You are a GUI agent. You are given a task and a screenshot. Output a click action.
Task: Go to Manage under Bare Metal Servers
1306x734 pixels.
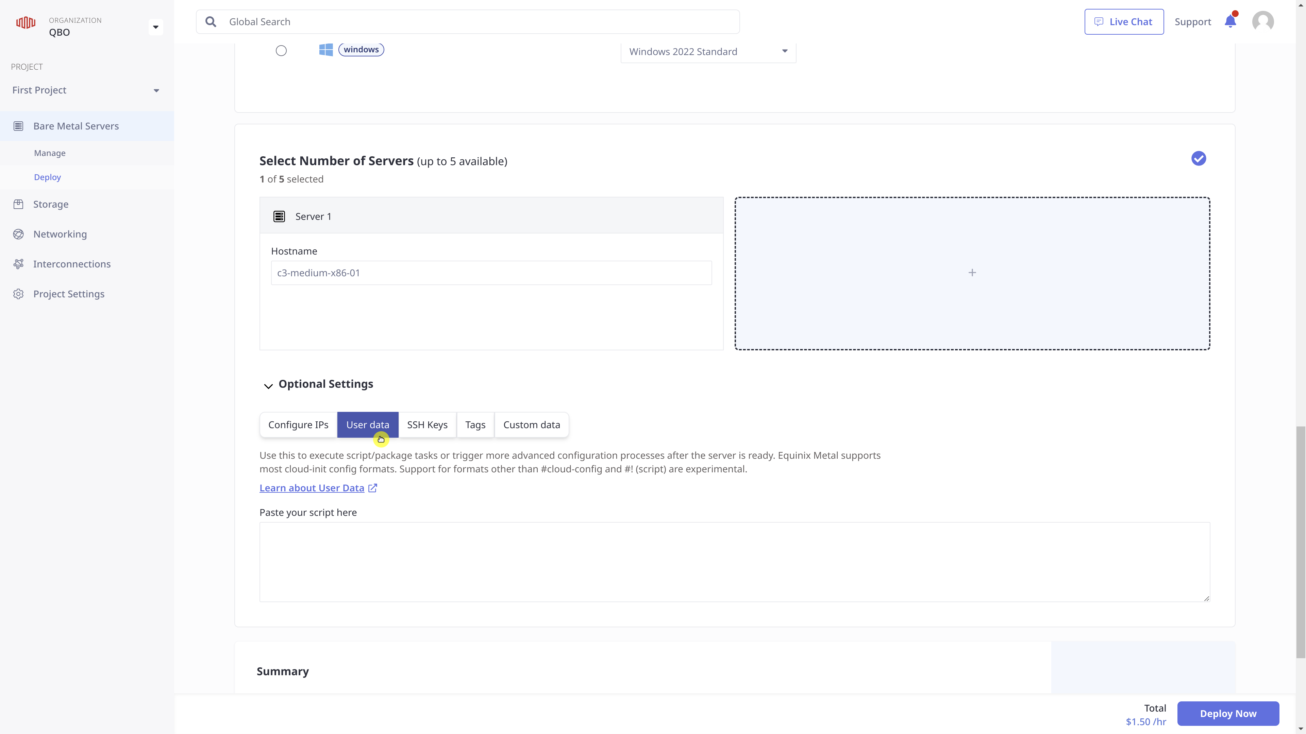(x=50, y=153)
